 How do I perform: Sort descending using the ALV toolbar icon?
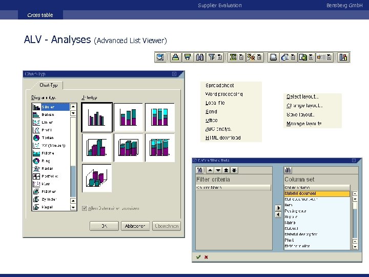pos(188,57)
